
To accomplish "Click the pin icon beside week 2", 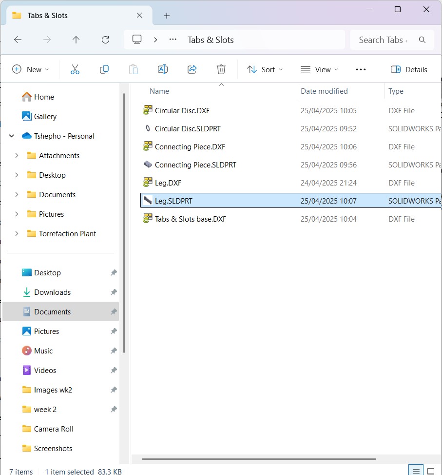I will point(114,409).
